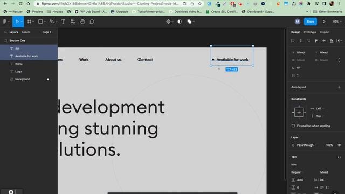Switch to the Prototype tab

310,32
